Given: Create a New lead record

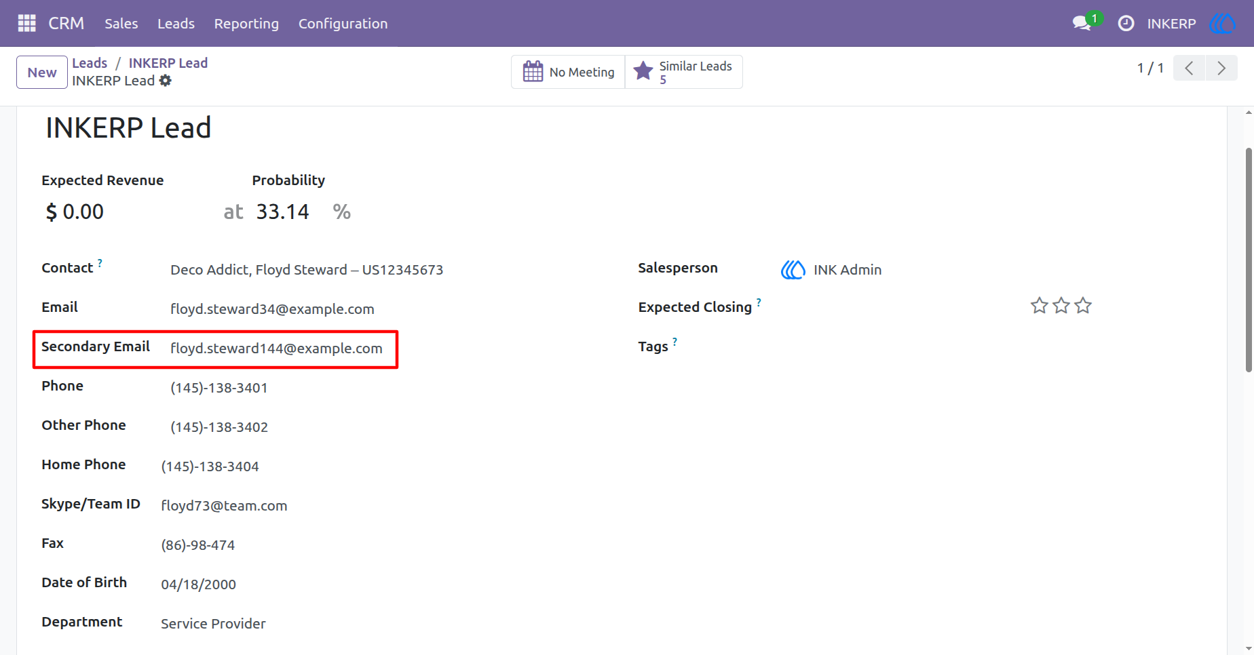Looking at the screenshot, I should [42, 72].
